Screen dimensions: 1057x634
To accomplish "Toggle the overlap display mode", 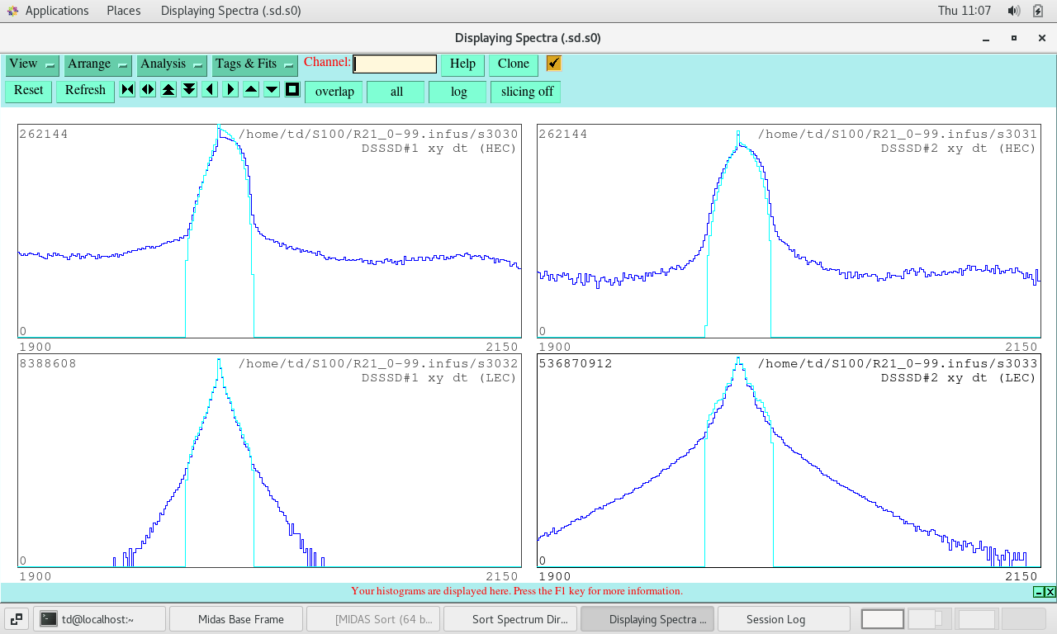I will [x=334, y=92].
